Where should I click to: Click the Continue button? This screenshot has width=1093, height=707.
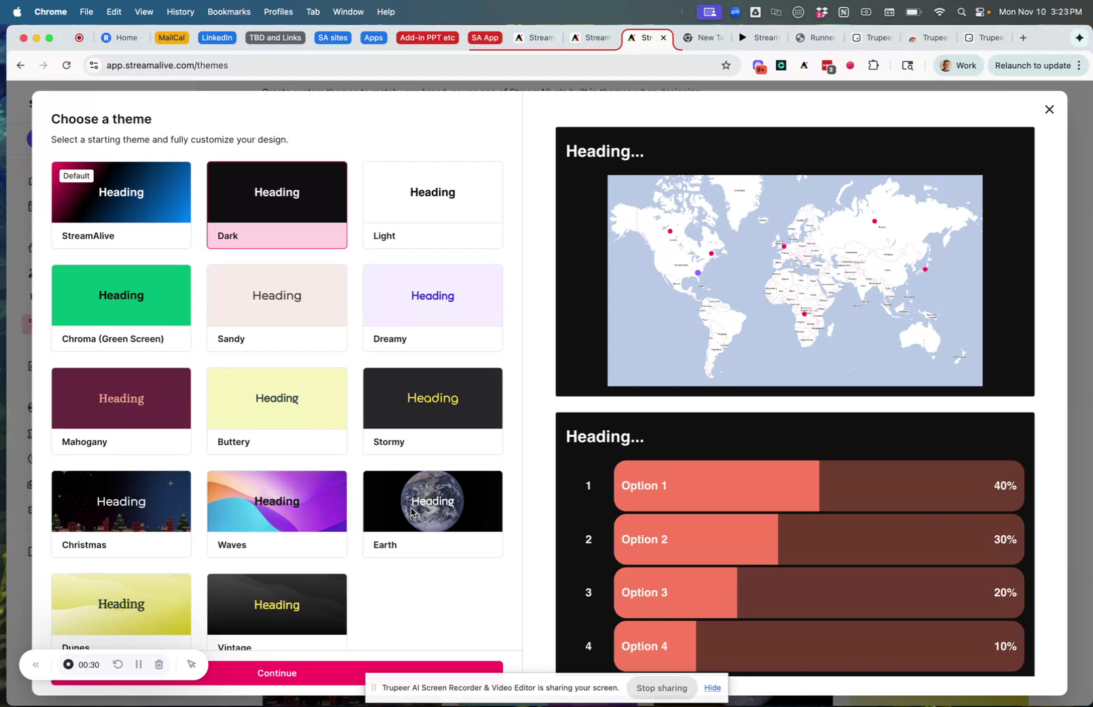(277, 673)
